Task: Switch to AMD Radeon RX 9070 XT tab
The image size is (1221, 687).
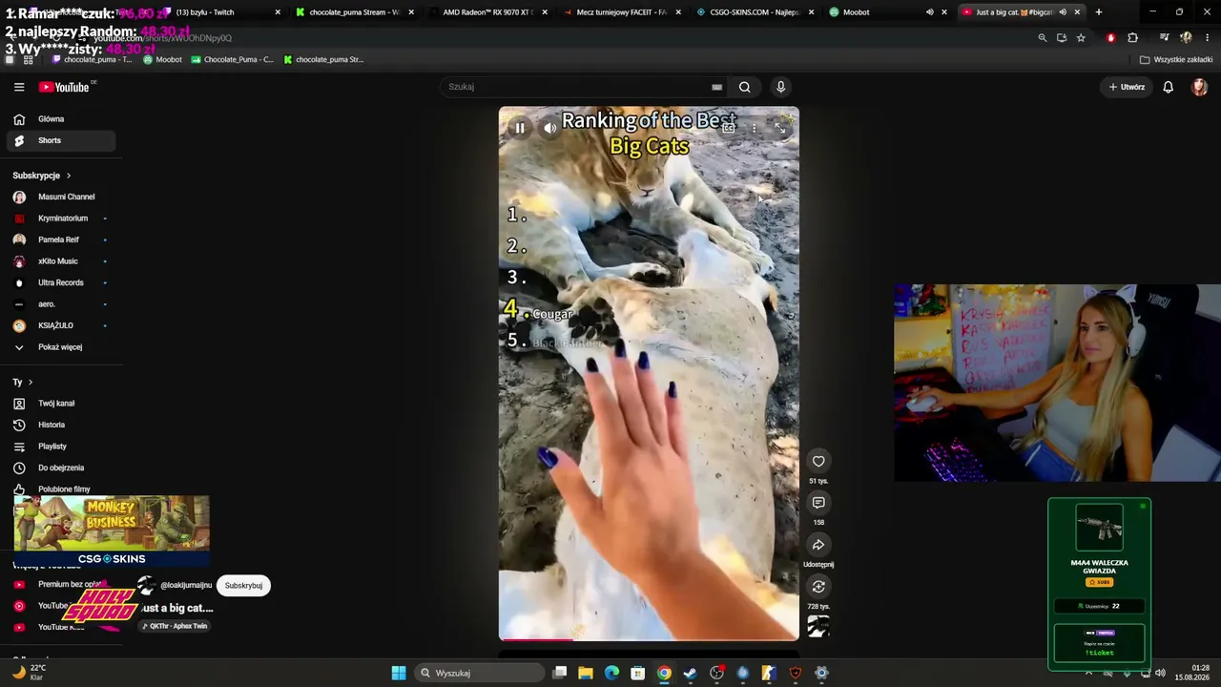Action: (x=487, y=12)
